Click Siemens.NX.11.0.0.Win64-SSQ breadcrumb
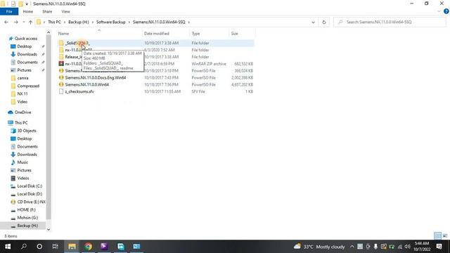The height and width of the screenshot is (253, 450). [x=159, y=22]
